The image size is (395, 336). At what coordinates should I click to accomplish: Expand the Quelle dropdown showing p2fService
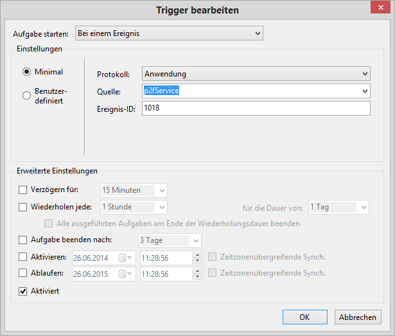pos(256,91)
